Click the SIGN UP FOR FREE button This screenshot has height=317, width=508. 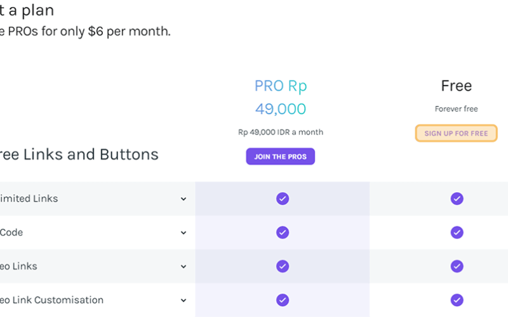456,133
